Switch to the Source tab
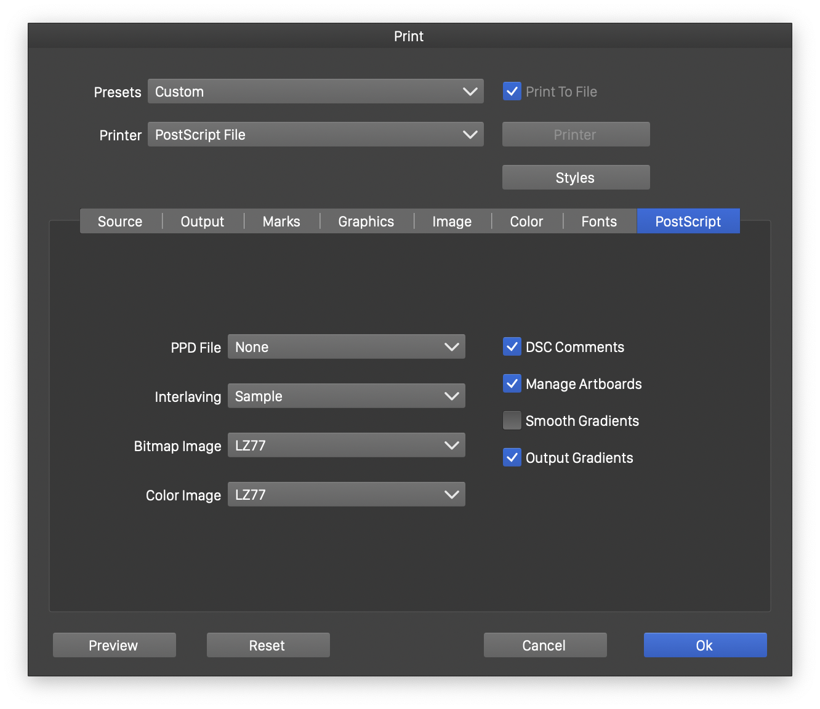This screenshot has height=709, width=820. (120, 222)
